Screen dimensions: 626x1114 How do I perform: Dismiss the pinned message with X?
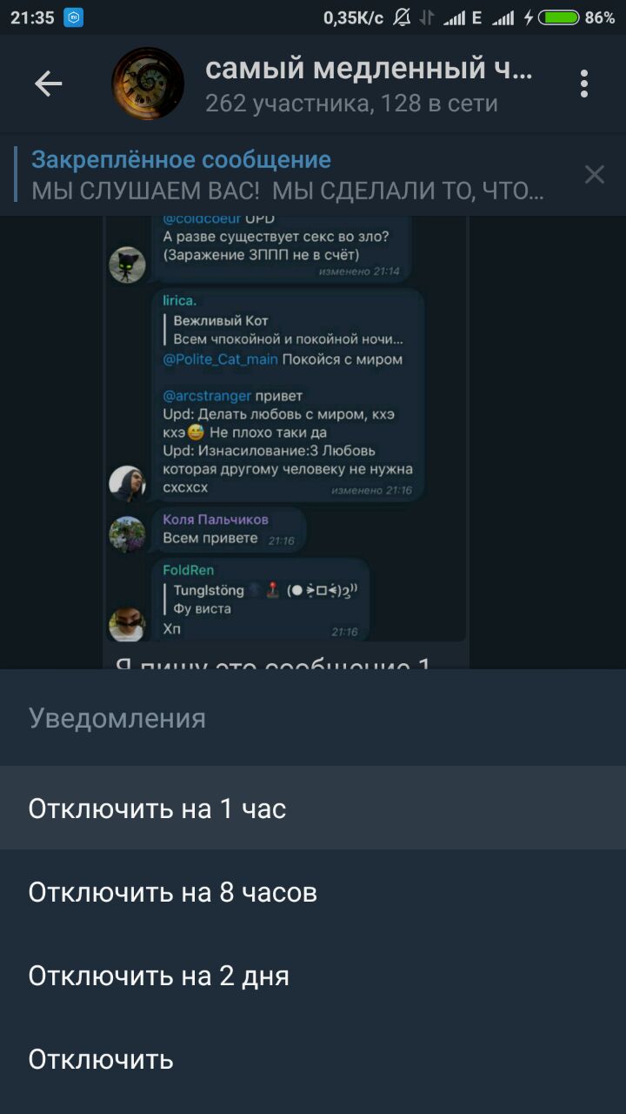(595, 175)
